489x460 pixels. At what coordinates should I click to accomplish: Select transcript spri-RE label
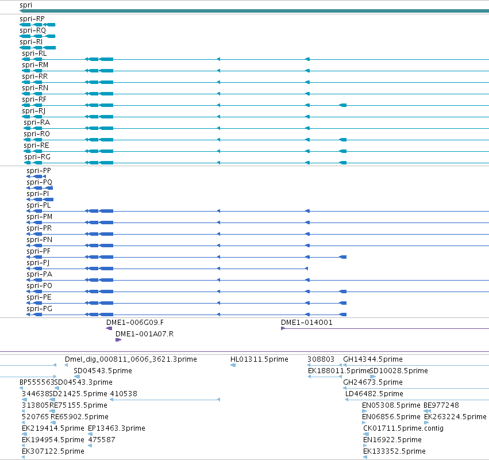pos(36,145)
